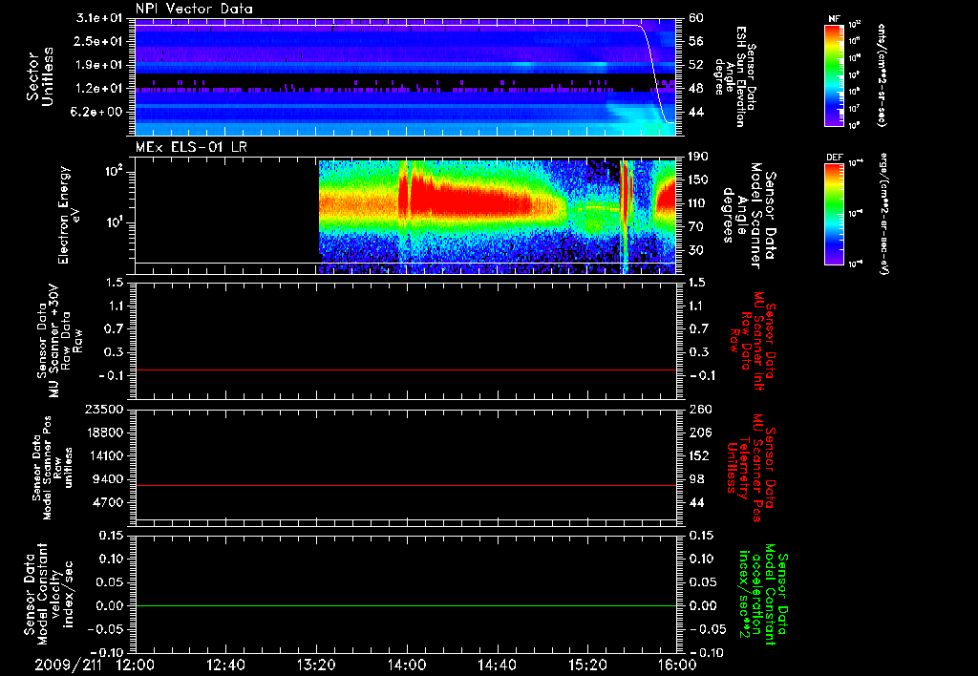
Task: Click the 'MEx ELS-01 LR' panel title
Action: point(191,147)
